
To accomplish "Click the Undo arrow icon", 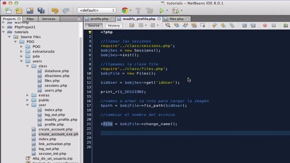I will (55, 10).
